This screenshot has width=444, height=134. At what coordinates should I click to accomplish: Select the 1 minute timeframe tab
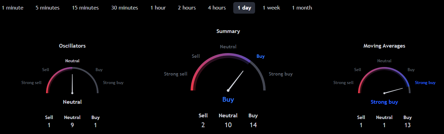pyautogui.click(x=12, y=8)
